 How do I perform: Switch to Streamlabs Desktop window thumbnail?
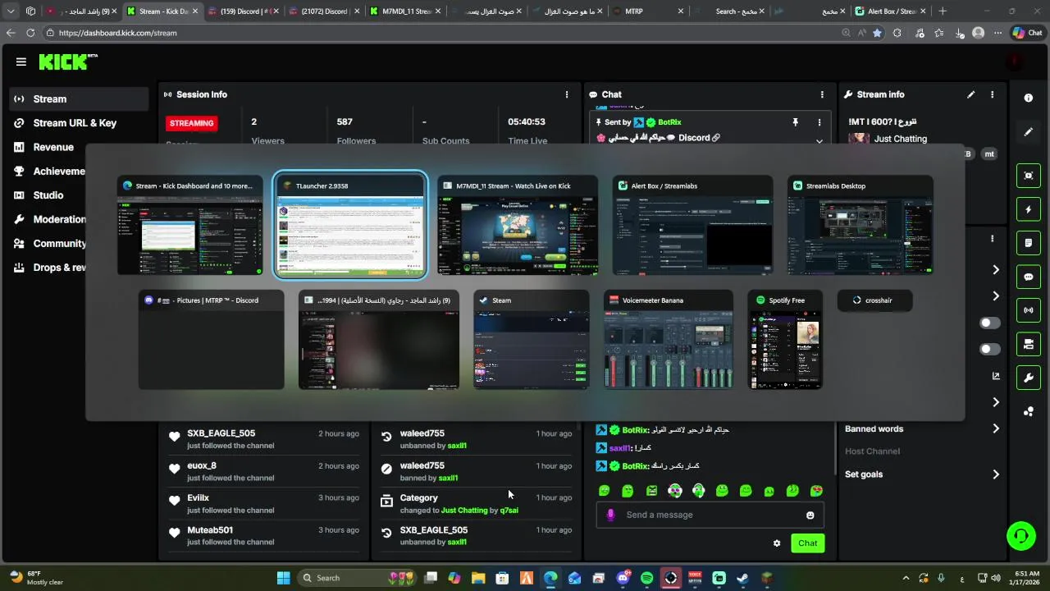coord(861,226)
